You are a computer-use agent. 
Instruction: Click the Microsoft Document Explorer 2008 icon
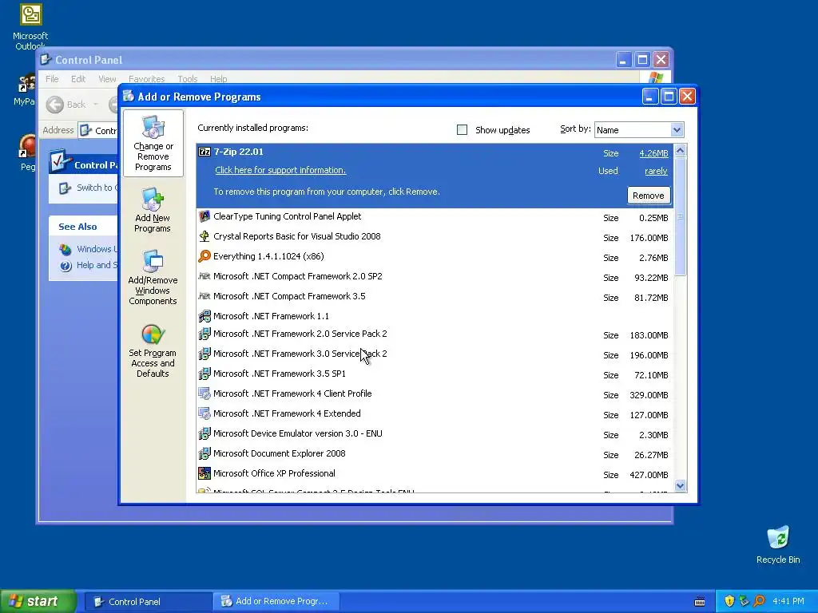pos(204,453)
